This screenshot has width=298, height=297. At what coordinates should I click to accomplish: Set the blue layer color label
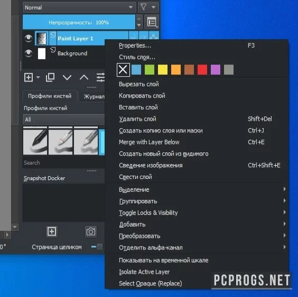click(136, 69)
